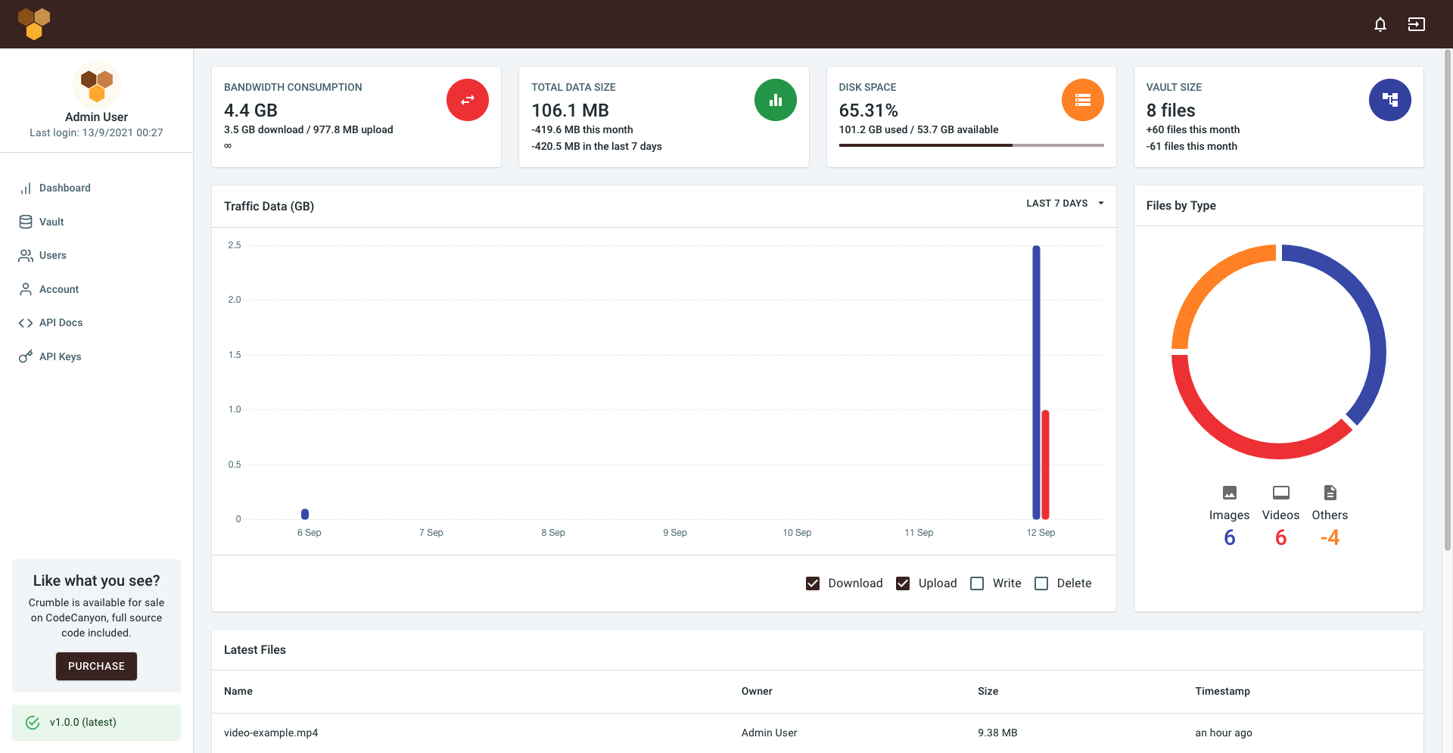Click the Videos file type icon
The height and width of the screenshot is (753, 1453).
[1280, 493]
